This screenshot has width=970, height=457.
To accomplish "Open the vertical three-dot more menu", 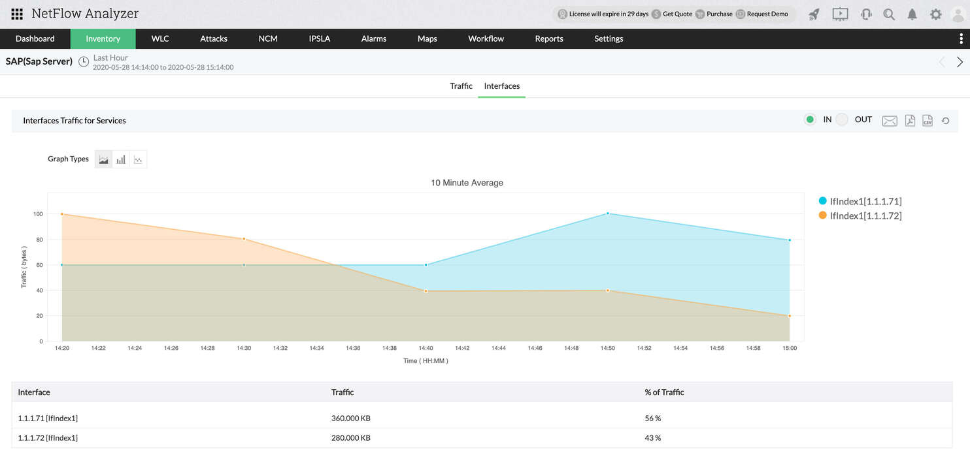I will pos(960,39).
